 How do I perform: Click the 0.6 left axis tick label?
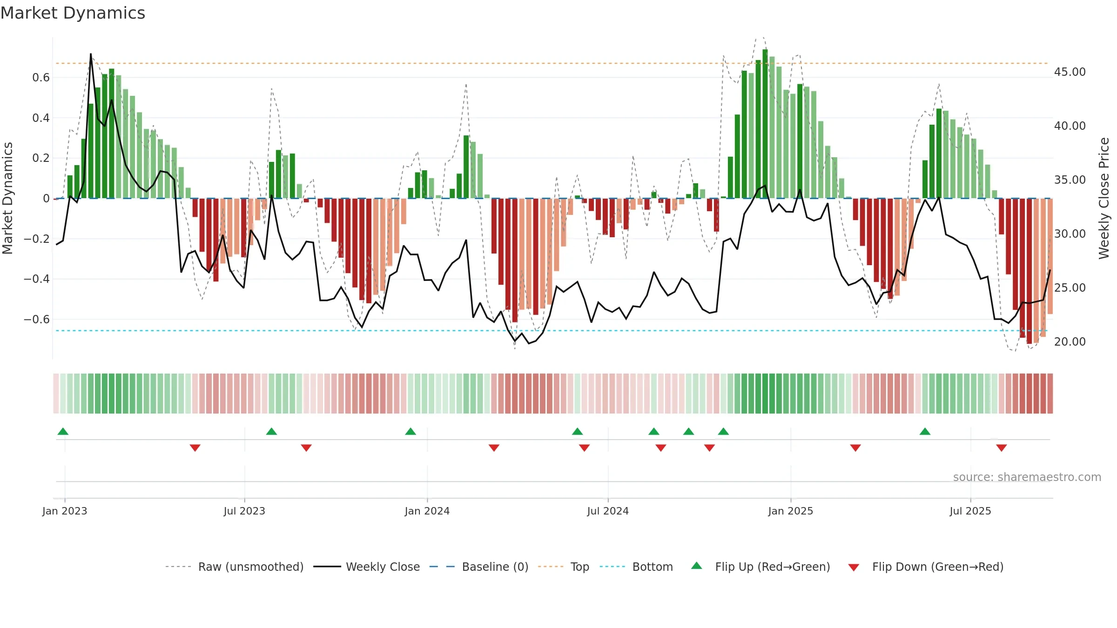tap(41, 78)
